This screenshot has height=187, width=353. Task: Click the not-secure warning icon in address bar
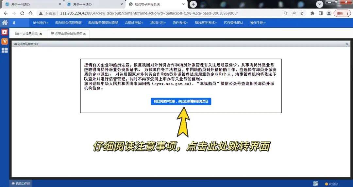(x=41, y=13)
